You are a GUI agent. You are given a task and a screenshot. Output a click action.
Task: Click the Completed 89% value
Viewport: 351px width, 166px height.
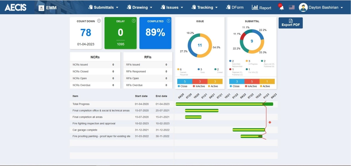155,33
